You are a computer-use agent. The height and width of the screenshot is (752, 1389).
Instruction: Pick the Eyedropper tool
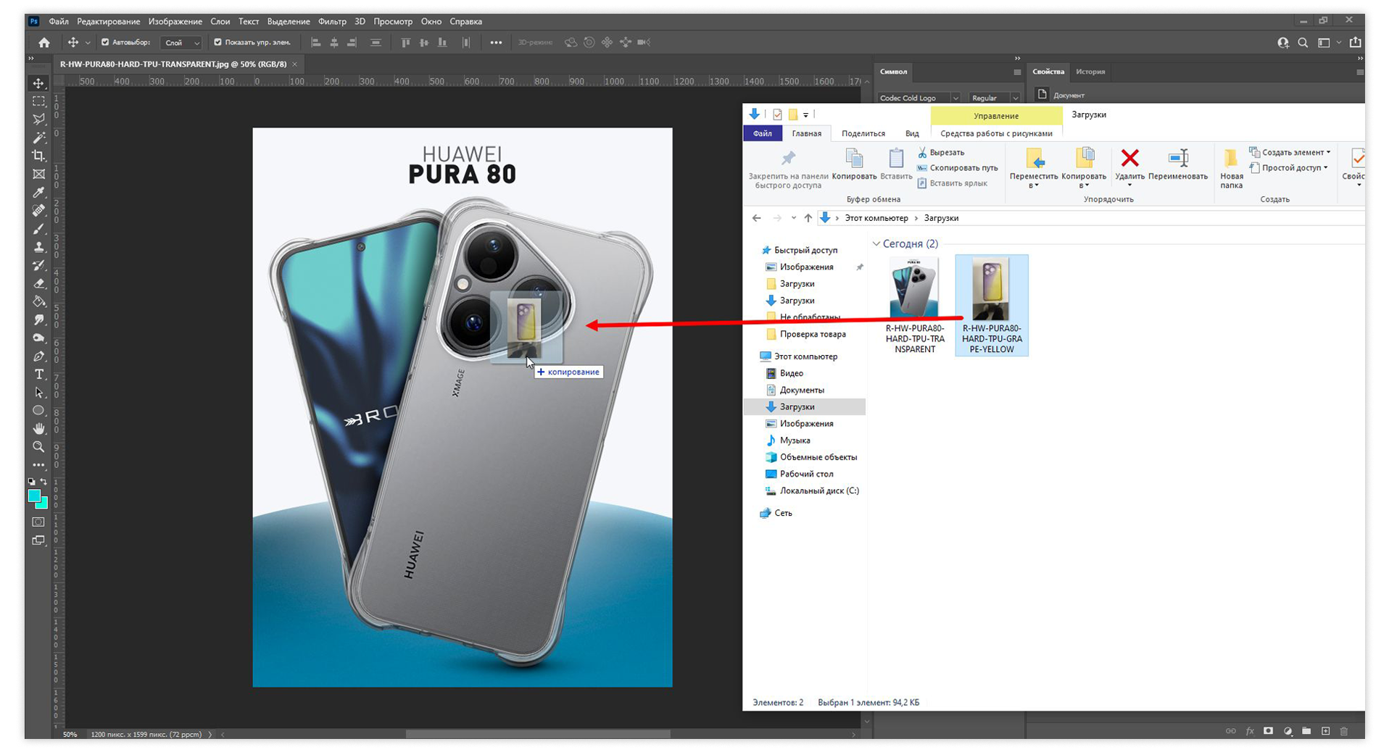coord(38,193)
